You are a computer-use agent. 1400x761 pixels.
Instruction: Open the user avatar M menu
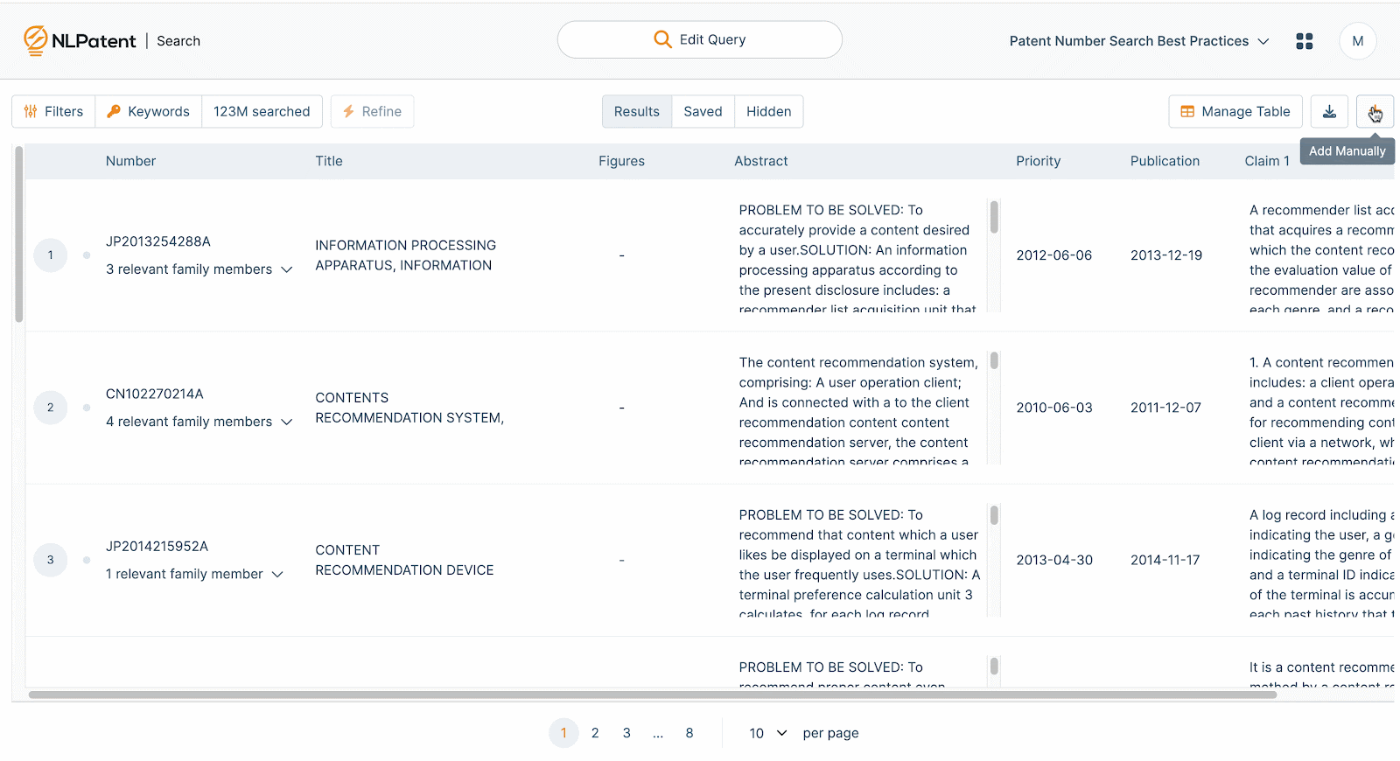point(1357,41)
